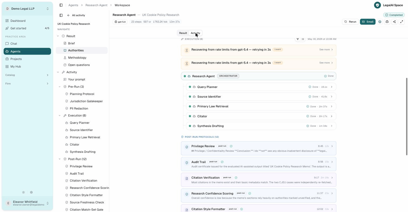Click the robot icon on the Citator step
408x212 pixels.
pyautogui.click(x=194, y=116)
